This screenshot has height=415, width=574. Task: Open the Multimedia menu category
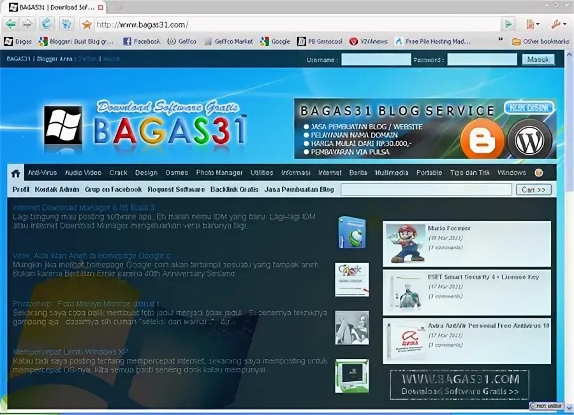point(392,172)
